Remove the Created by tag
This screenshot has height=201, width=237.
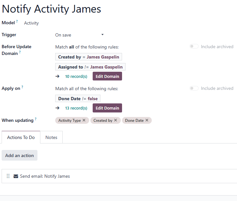point(116,120)
